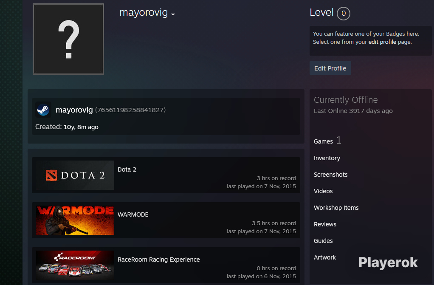The height and width of the screenshot is (285, 434).
Task: Click the RaceRoom Racing Experience title
Action: click(158, 260)
